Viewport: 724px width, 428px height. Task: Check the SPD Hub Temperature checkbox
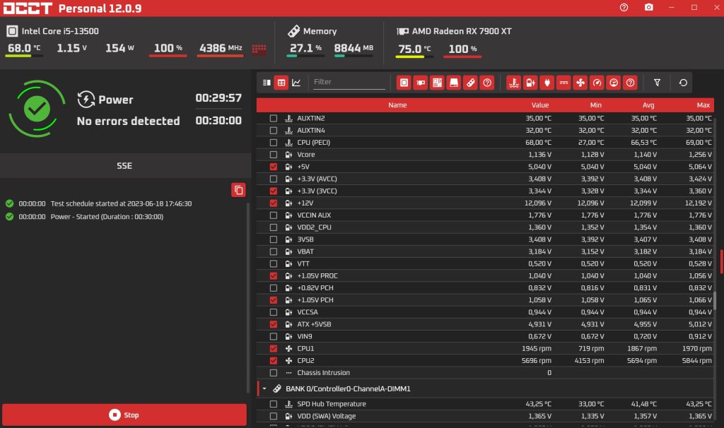[x=274, y=404]
